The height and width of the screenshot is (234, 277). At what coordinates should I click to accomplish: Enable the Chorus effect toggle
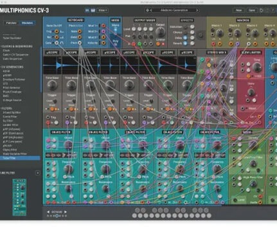tap(186, 32)
